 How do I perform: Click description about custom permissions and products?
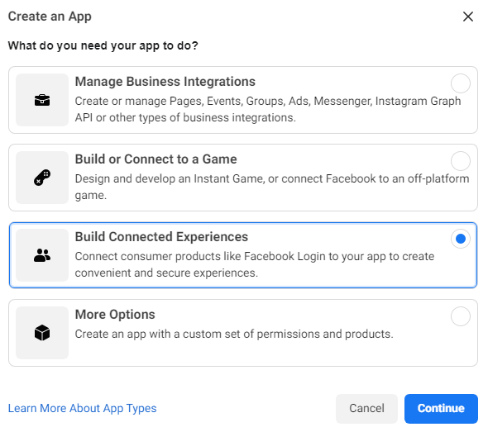tap(234, 334)
